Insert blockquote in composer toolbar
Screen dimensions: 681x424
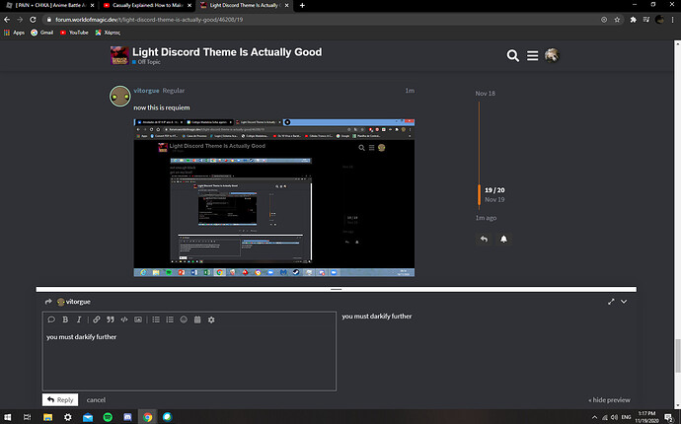tap(111, 319)
